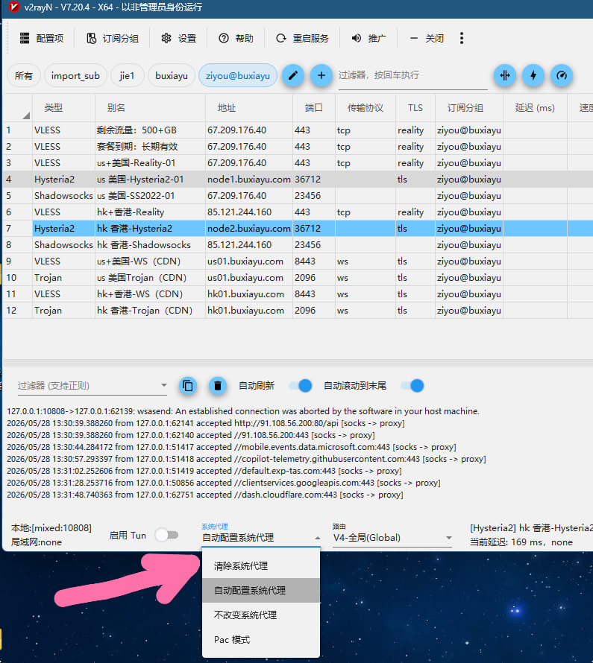Toggle the 自动滚动到末尾 switch
The width and height of the screenshot is (593, 663).
coord(412,386)
